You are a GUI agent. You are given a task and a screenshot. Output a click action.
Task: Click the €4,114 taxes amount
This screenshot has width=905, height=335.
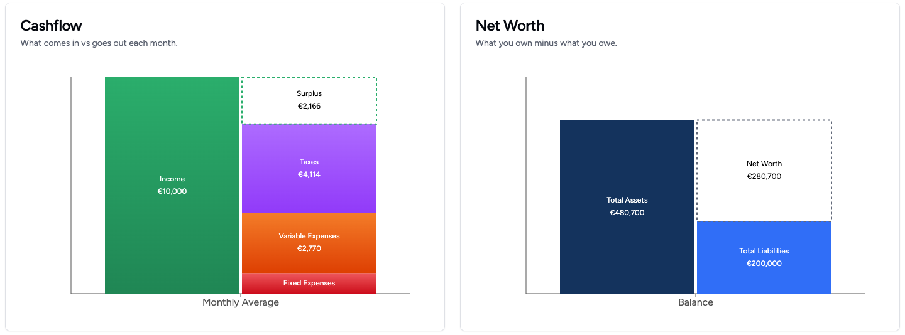(309, 174)
